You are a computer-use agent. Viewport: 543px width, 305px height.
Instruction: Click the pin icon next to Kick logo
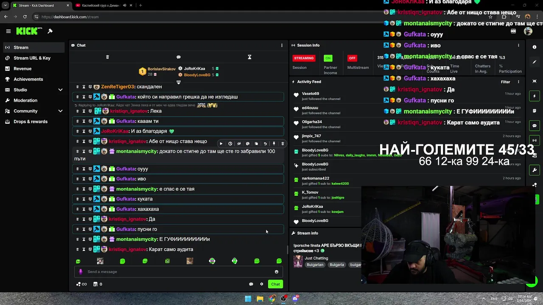[x=50, y=31]
